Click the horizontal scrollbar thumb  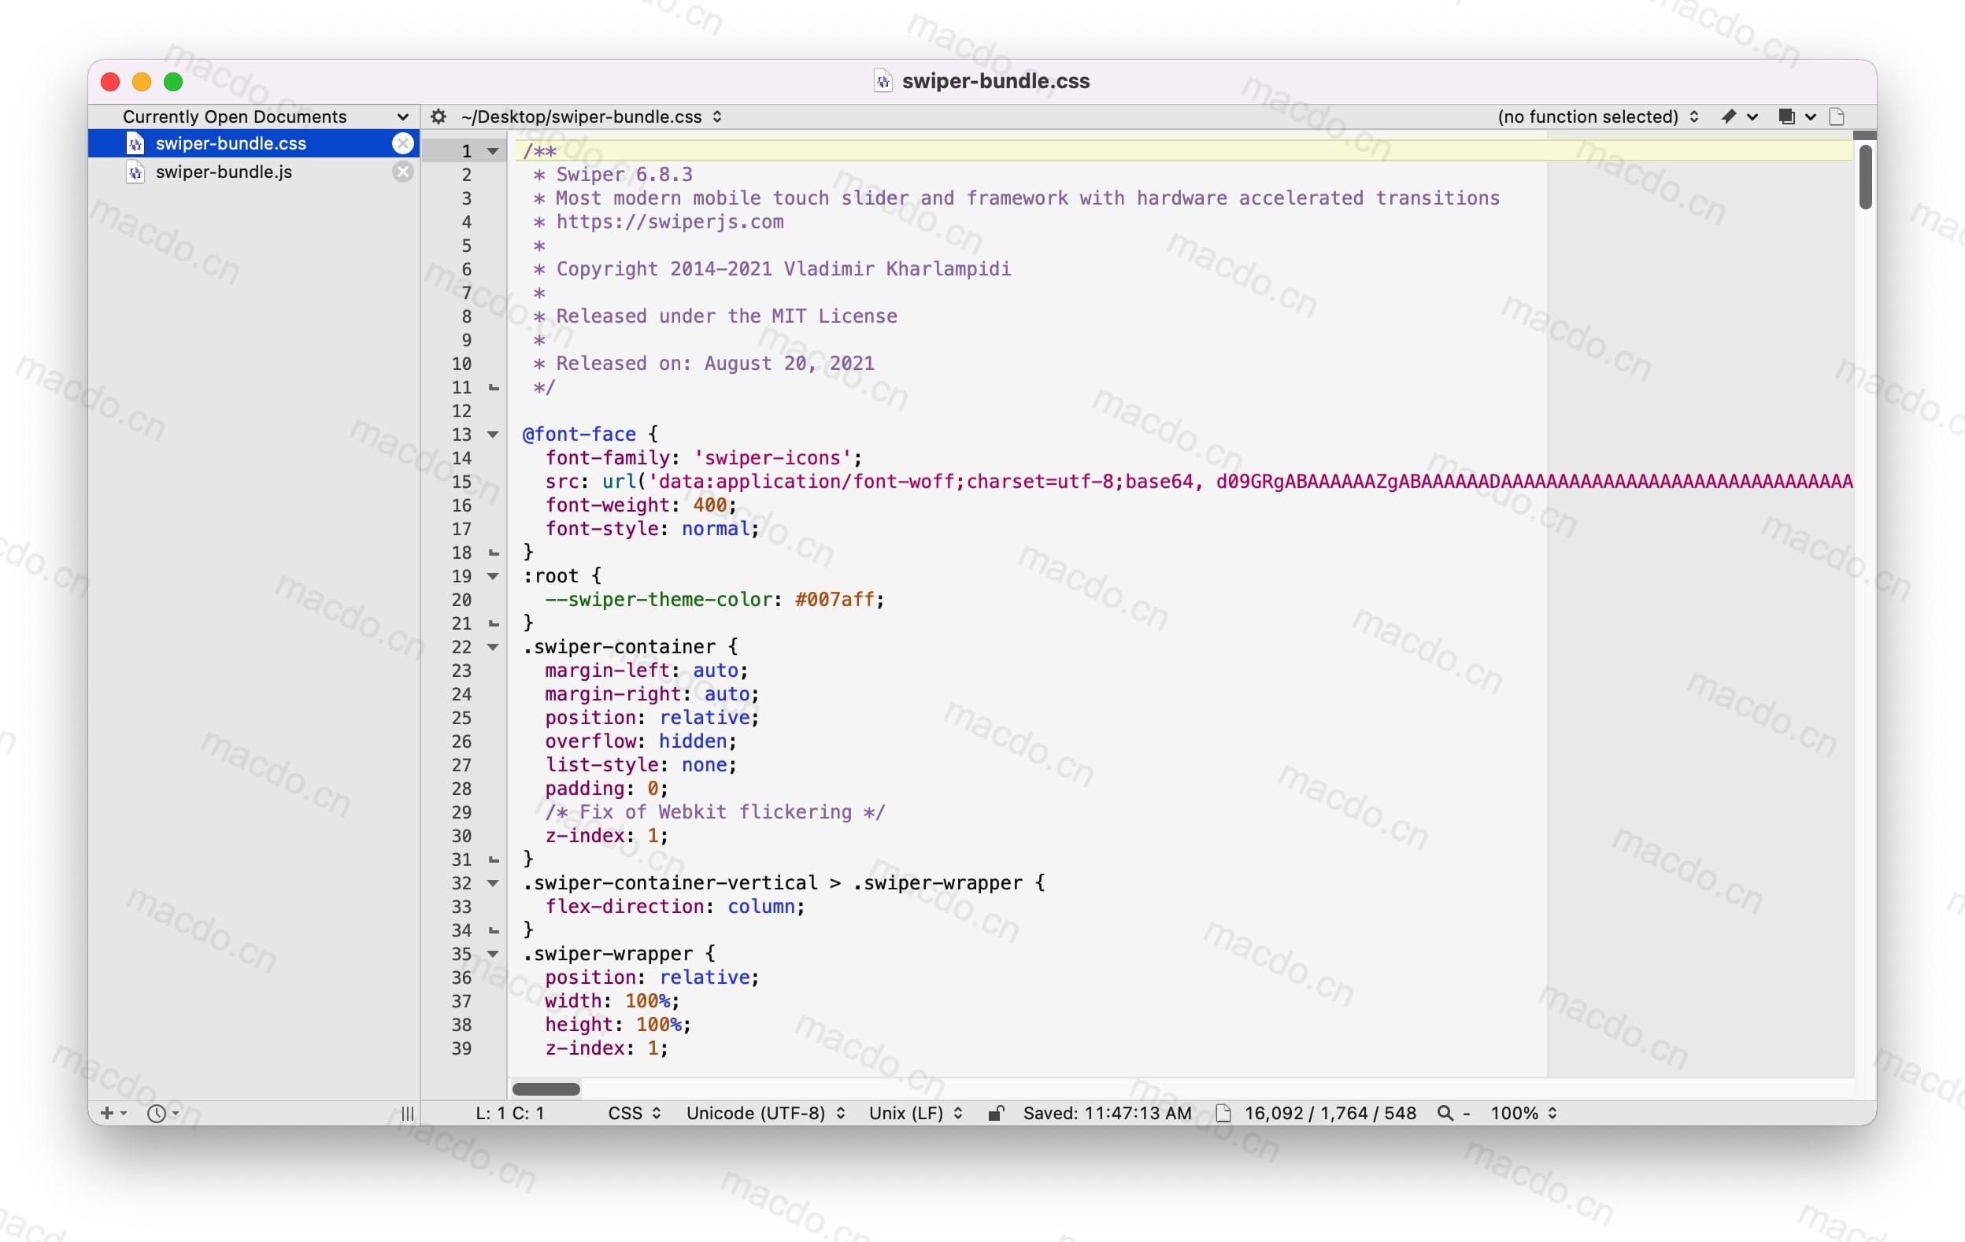(x=546, y=1089)
